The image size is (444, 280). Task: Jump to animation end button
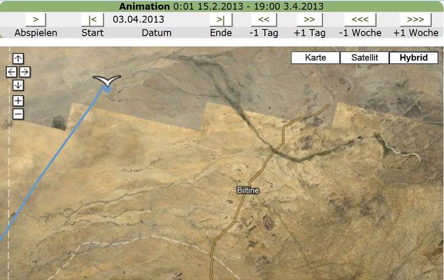pyautogui.click(x=221, y=19)
